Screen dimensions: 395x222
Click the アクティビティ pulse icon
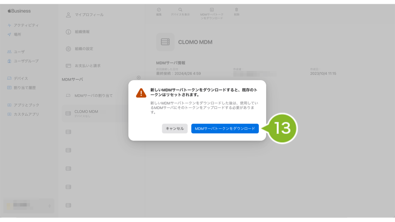(9, 25)
